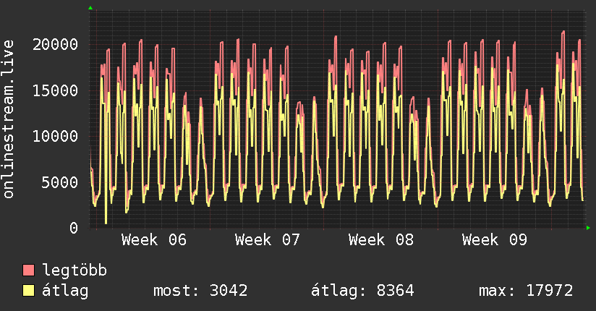The width and height of the screenshot is (596, 311).
Task: Click the yellow átlag legend swatch
Action: point(29,291)
